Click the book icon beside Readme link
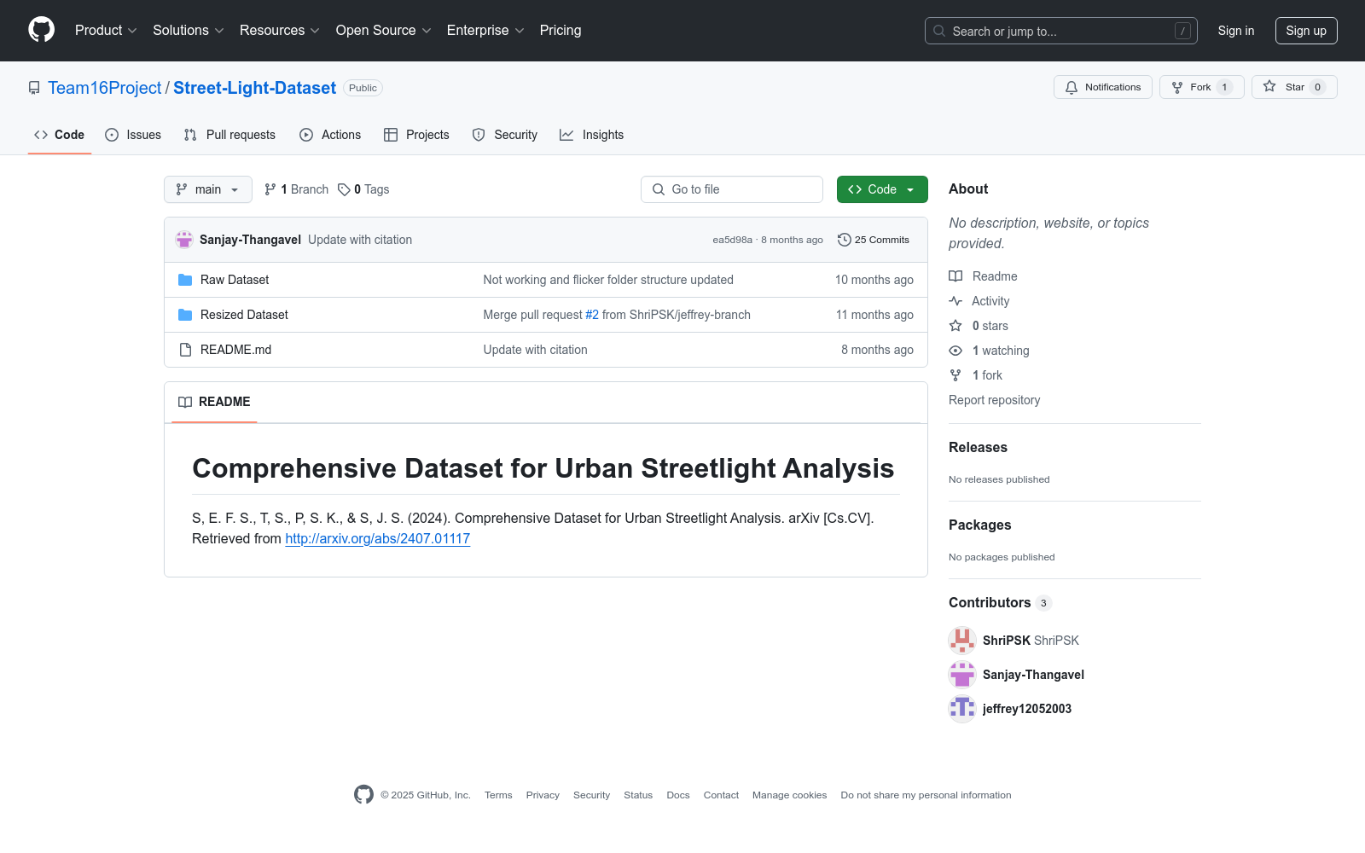The height and width of the screenshot is (853, 1365). pyautogui.click(x=955, y=276)
